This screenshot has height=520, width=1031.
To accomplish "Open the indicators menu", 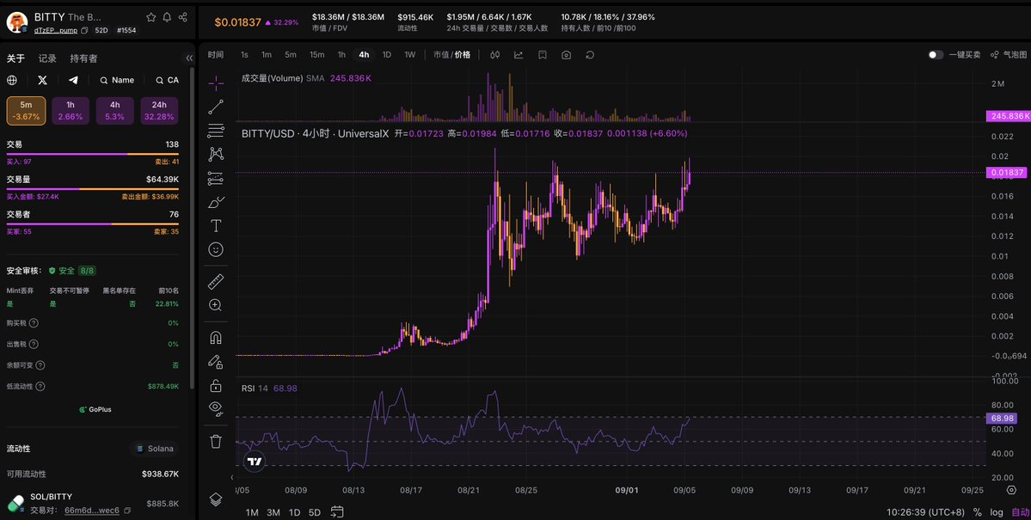I will (x=519, y=55).
